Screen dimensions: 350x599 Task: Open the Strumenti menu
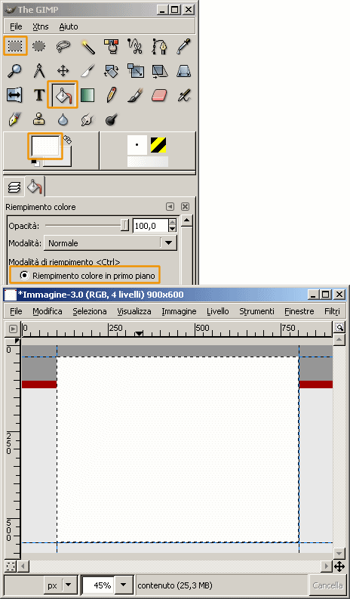pyautogui.click(x=257, y=311)
